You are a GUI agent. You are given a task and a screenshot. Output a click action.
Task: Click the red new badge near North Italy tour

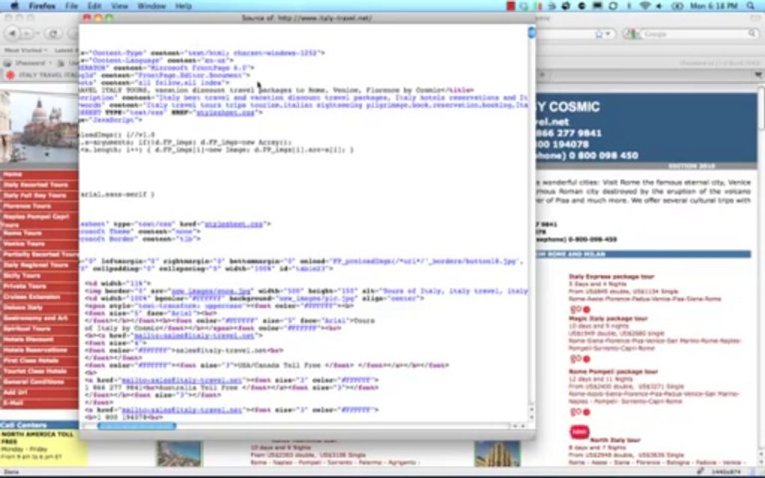[x=579, y=432]
